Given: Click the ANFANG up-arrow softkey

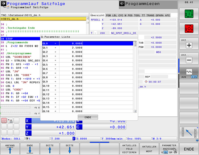Looking at the screenshot, I should tap(10, 149).
